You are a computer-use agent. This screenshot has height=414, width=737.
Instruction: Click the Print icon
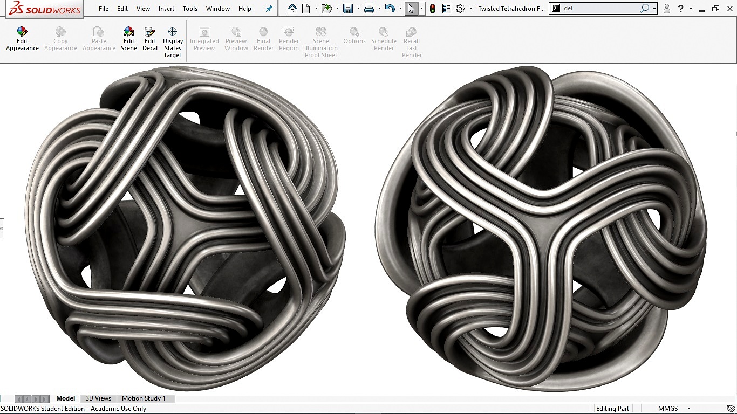[x=369, y=9]
